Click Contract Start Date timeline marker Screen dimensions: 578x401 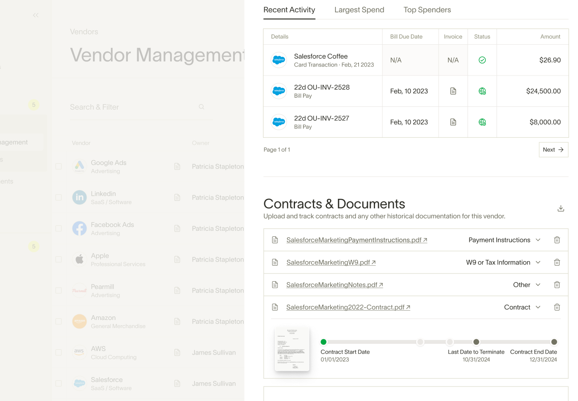tap(324, 342)
